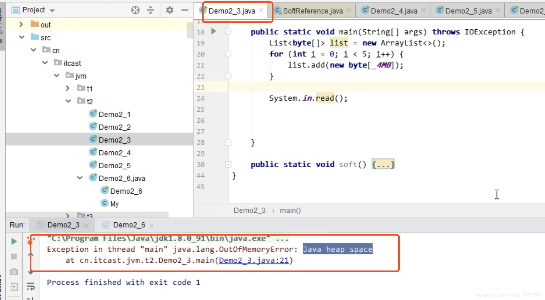Click the up arrow in the Run console toolbar
Viewport: 545px width, 300px height.
click(31, 255)
